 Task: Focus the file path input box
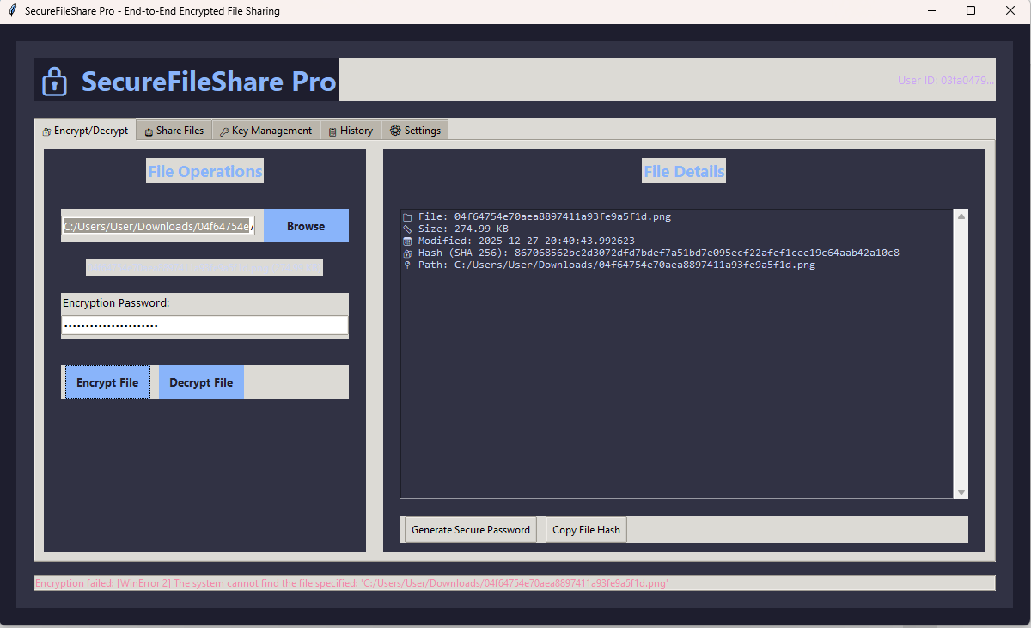tap(158, 226)
